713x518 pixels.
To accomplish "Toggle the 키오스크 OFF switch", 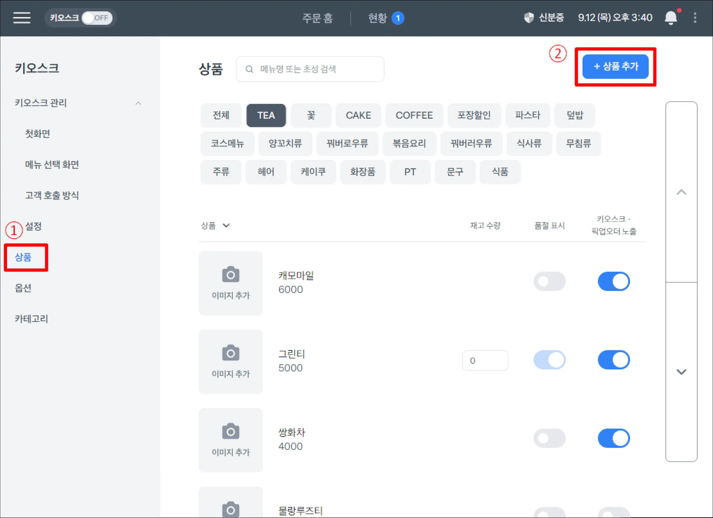I will (x=97, y=18).
